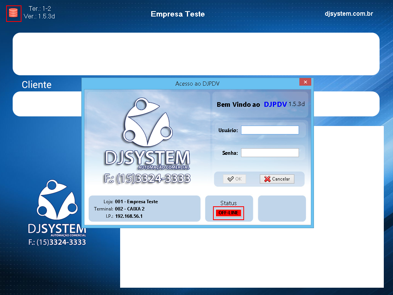Click the DJSYSTEM logo in the dialog
Viewport: 393px width, 295px height.
click(147, 134)
